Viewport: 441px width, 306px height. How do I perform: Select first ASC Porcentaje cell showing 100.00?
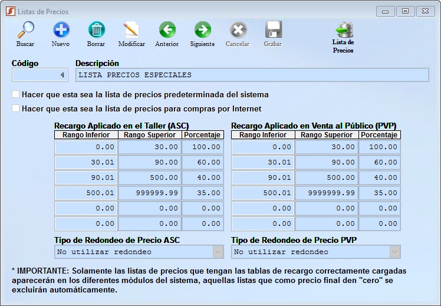[x=202, y=147]
